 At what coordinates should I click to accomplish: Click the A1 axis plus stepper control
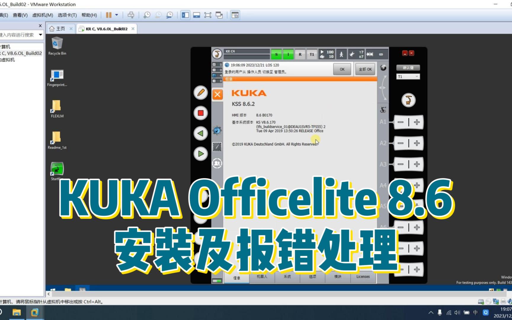point(417,122)
